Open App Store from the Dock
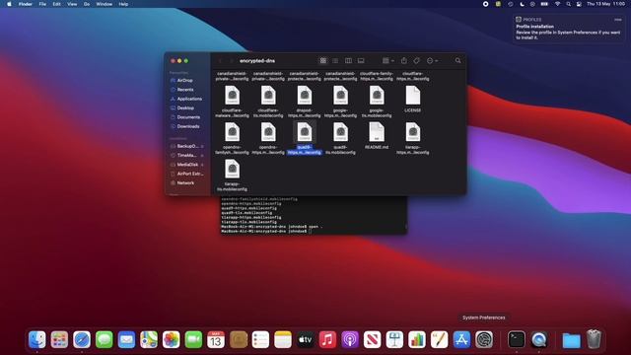 461,339
